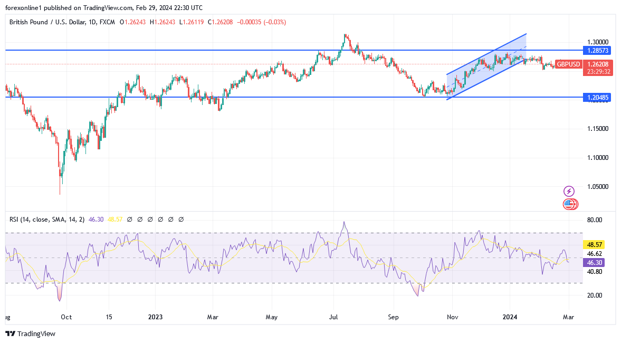Click the second Ø hidden-value icon in RSI legend
This screenshot has height=343, width=621.
(140, 219)
